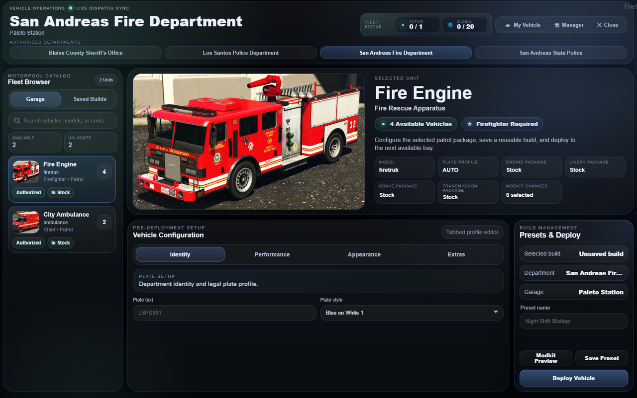This screenshot has width=637, height=398.
Task: Click the In Stock badge on City Ambulance
Action: [x=61, y=242]
